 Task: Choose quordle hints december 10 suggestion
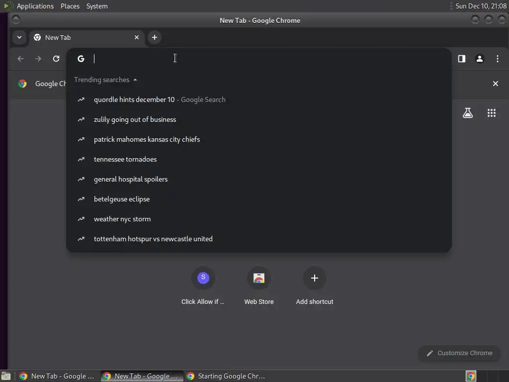click(258, 99)
